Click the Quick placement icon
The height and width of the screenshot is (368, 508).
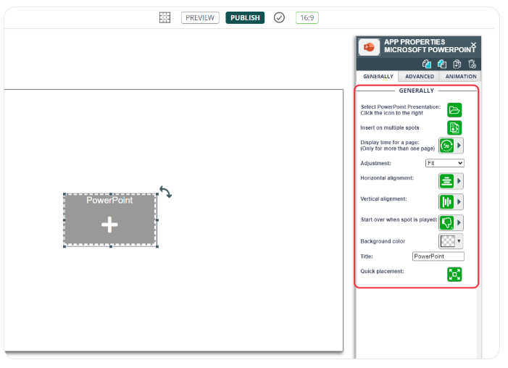pos(454,275)
